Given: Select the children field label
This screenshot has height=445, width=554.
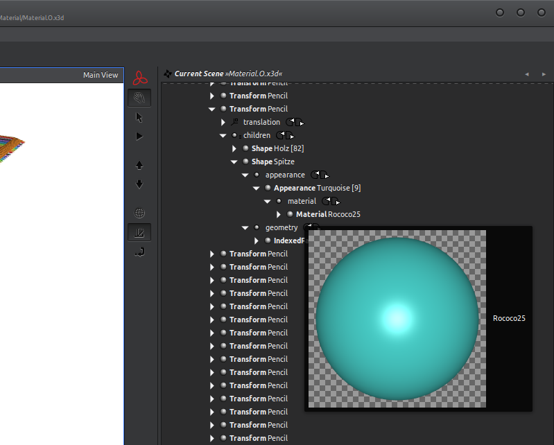Looking at the screenshot, I should pos(257,135).
